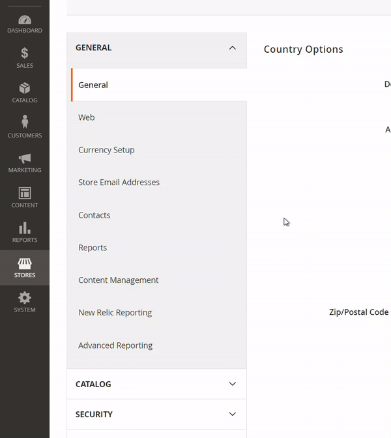391x438 pixels.
Task: Select the Stores storefront icon
Action: pos(25,263)
